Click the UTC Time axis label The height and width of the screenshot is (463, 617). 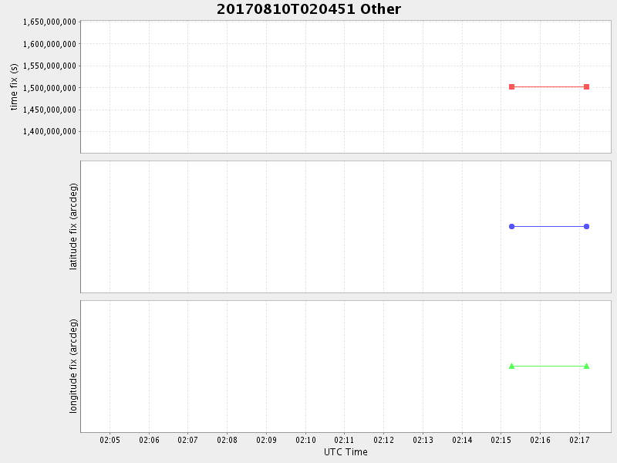pos(346,452)
